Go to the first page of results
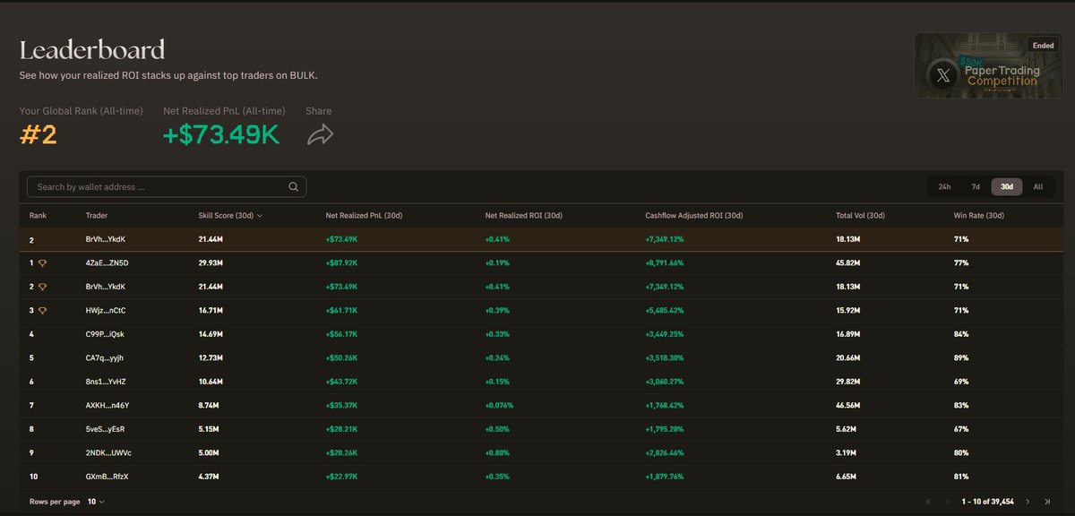Image resolution: width=1075 pixels, height=516 pixels. (928, 502)
